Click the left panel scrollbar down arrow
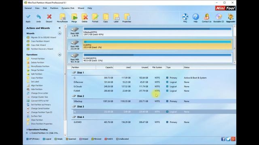This screenshot has width=259, height=145. (x=65, y=135)
